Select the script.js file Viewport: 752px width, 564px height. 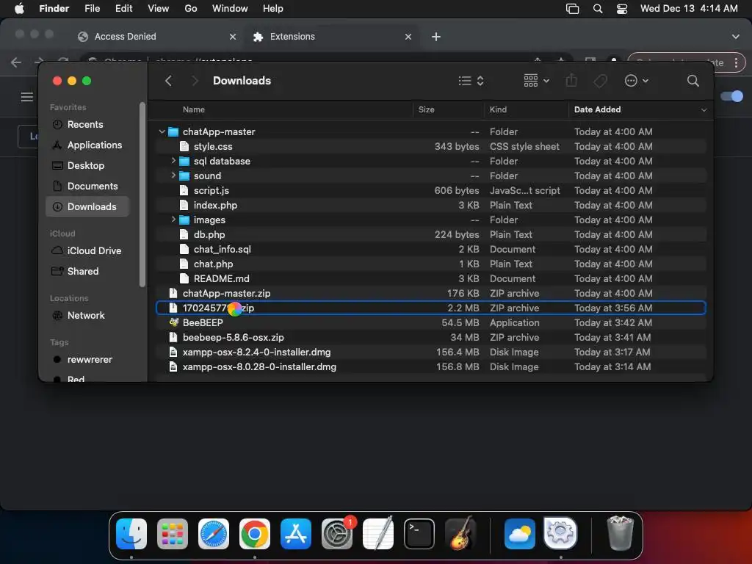click(x=431, y=190)
